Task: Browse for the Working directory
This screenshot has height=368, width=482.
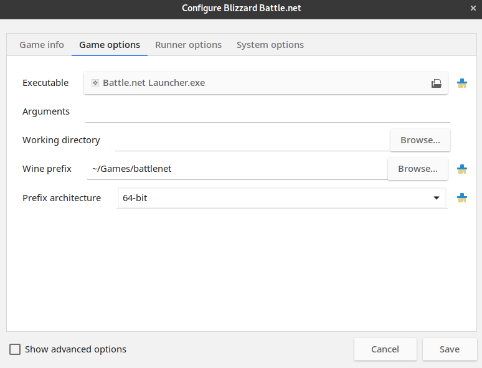Action: coord(420,140)
